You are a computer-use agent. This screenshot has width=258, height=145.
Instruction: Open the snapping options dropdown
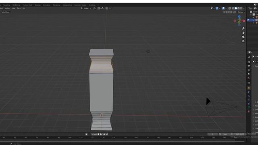coord(102,8)
